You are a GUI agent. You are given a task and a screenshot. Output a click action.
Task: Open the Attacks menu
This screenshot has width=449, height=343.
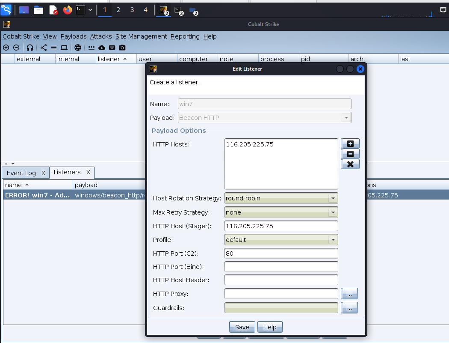[x=101, y=36]
